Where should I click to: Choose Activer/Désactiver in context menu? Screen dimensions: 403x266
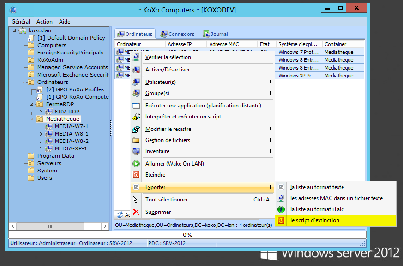click(203, 69)
